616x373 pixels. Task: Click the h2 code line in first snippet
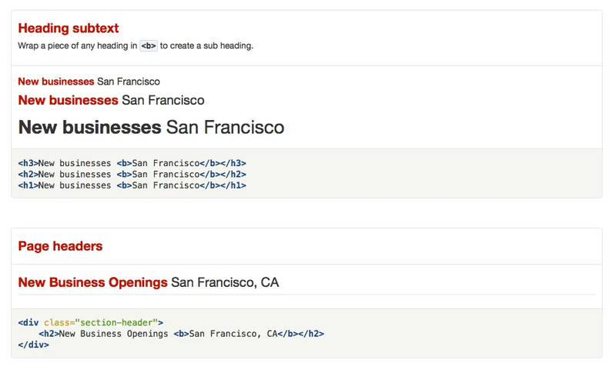click(132, 174)
